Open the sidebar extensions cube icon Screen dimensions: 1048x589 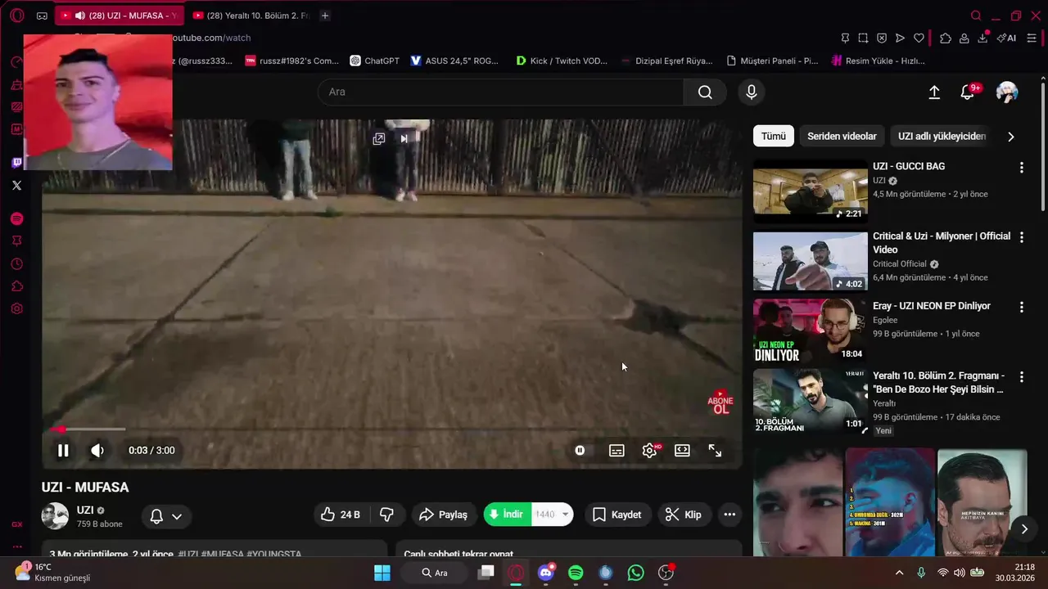[16, 286]
